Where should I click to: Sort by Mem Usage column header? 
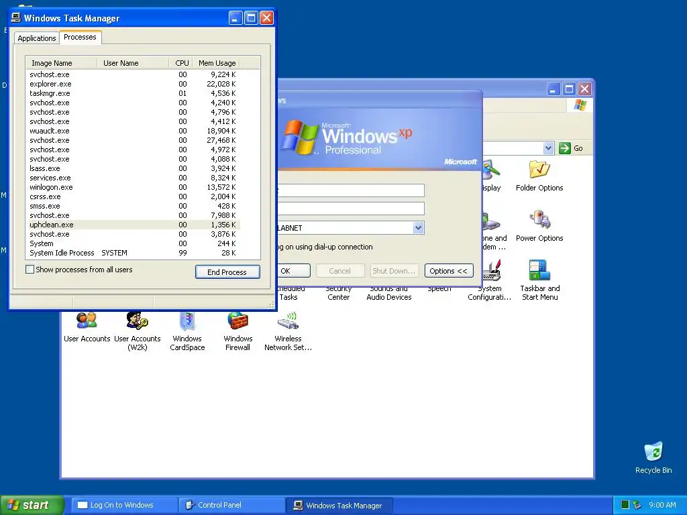pos(217,63)
